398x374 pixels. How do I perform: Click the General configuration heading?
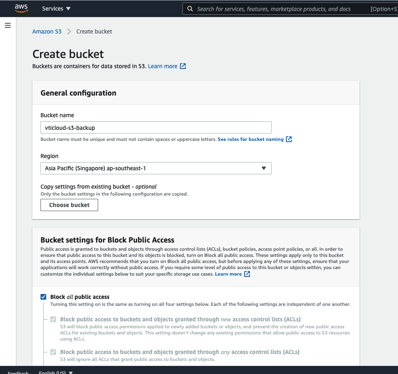coord(79,93)
